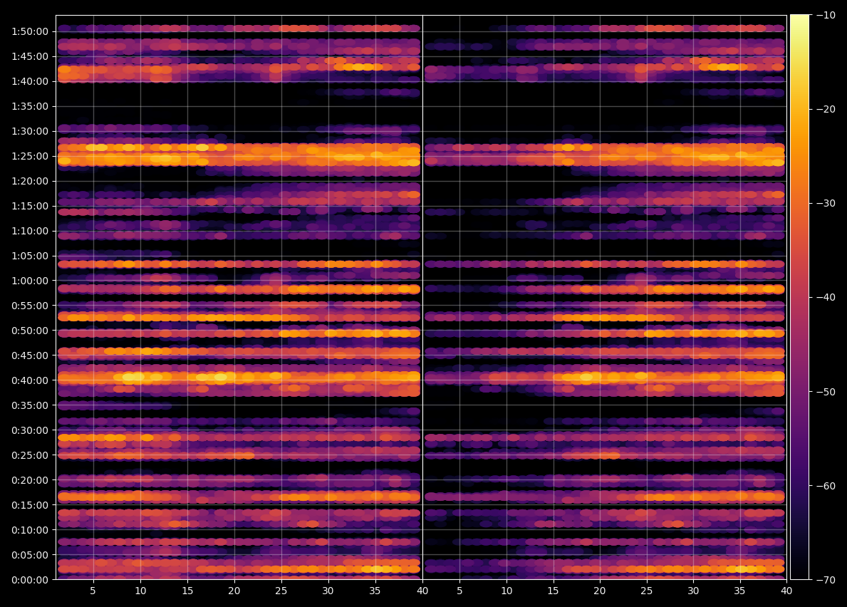The height and width of the screenshot is (607, 847).
Task: Select the −70 colorbar value
Action: 826,580
